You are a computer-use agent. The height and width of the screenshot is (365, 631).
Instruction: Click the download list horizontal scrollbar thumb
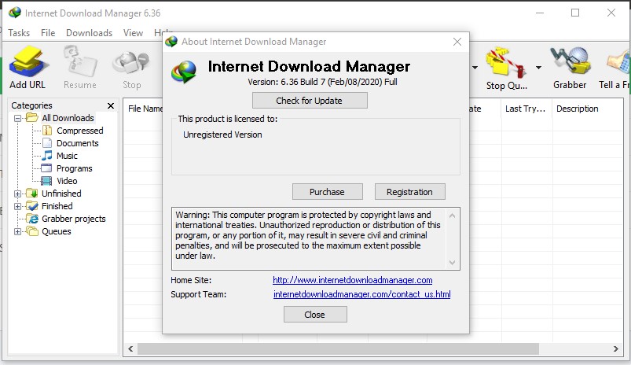point(338,349)
